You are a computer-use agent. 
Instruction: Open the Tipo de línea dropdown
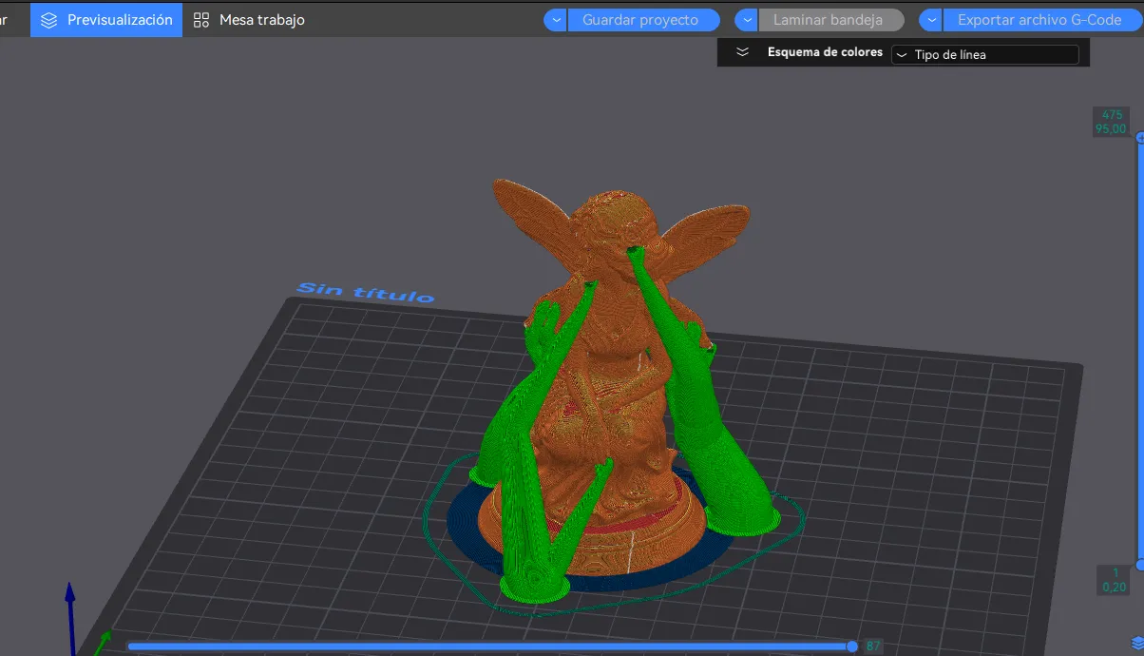(985, 55)
